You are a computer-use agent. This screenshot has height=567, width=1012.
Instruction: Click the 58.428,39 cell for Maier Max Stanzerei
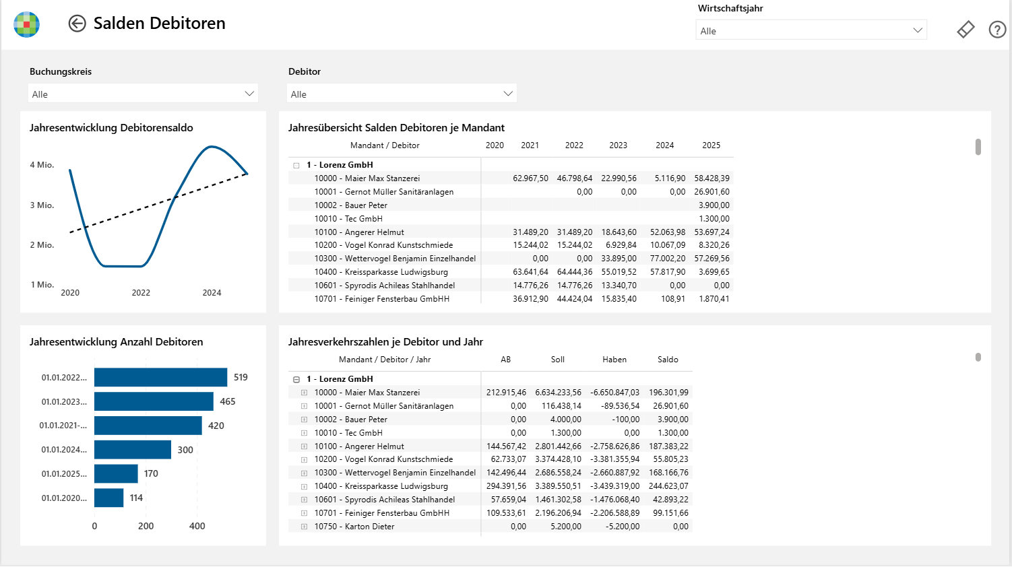(x=711, y=178)
